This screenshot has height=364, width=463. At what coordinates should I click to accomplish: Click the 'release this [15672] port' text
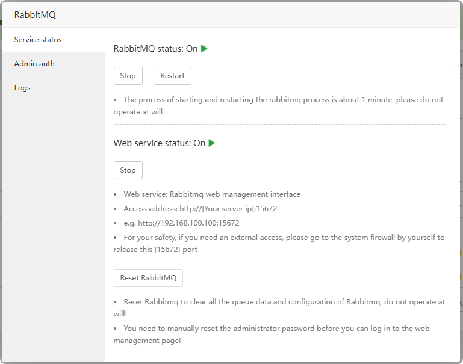(x=155, y=249)
